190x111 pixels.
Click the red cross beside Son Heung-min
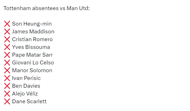(7, 24)
